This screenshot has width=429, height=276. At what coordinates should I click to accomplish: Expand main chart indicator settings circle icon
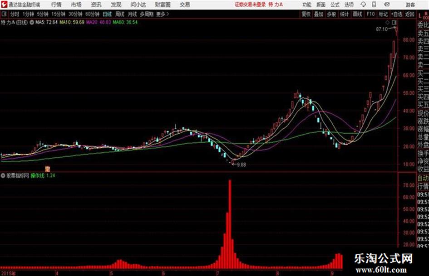point(31,22)
